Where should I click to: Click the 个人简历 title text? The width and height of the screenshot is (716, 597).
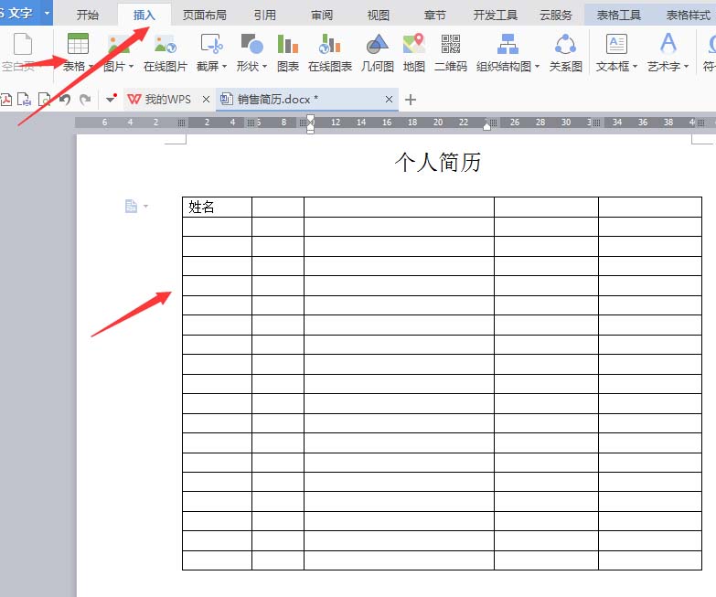point(437,162)
